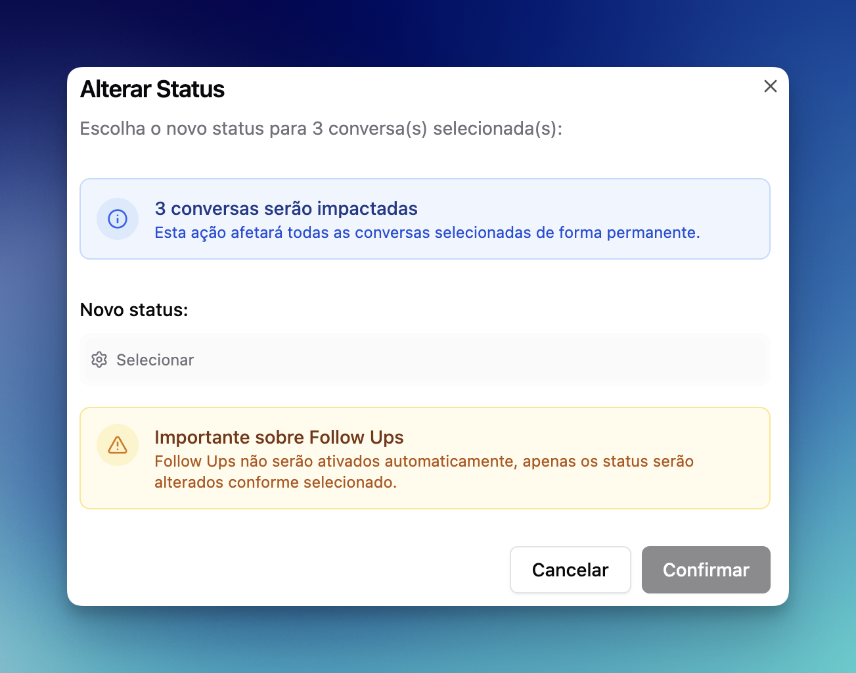Click the gear icon in the Selecionar field
Image resolution: width=856 pixels, height=673 pixels.
(99, 360)
